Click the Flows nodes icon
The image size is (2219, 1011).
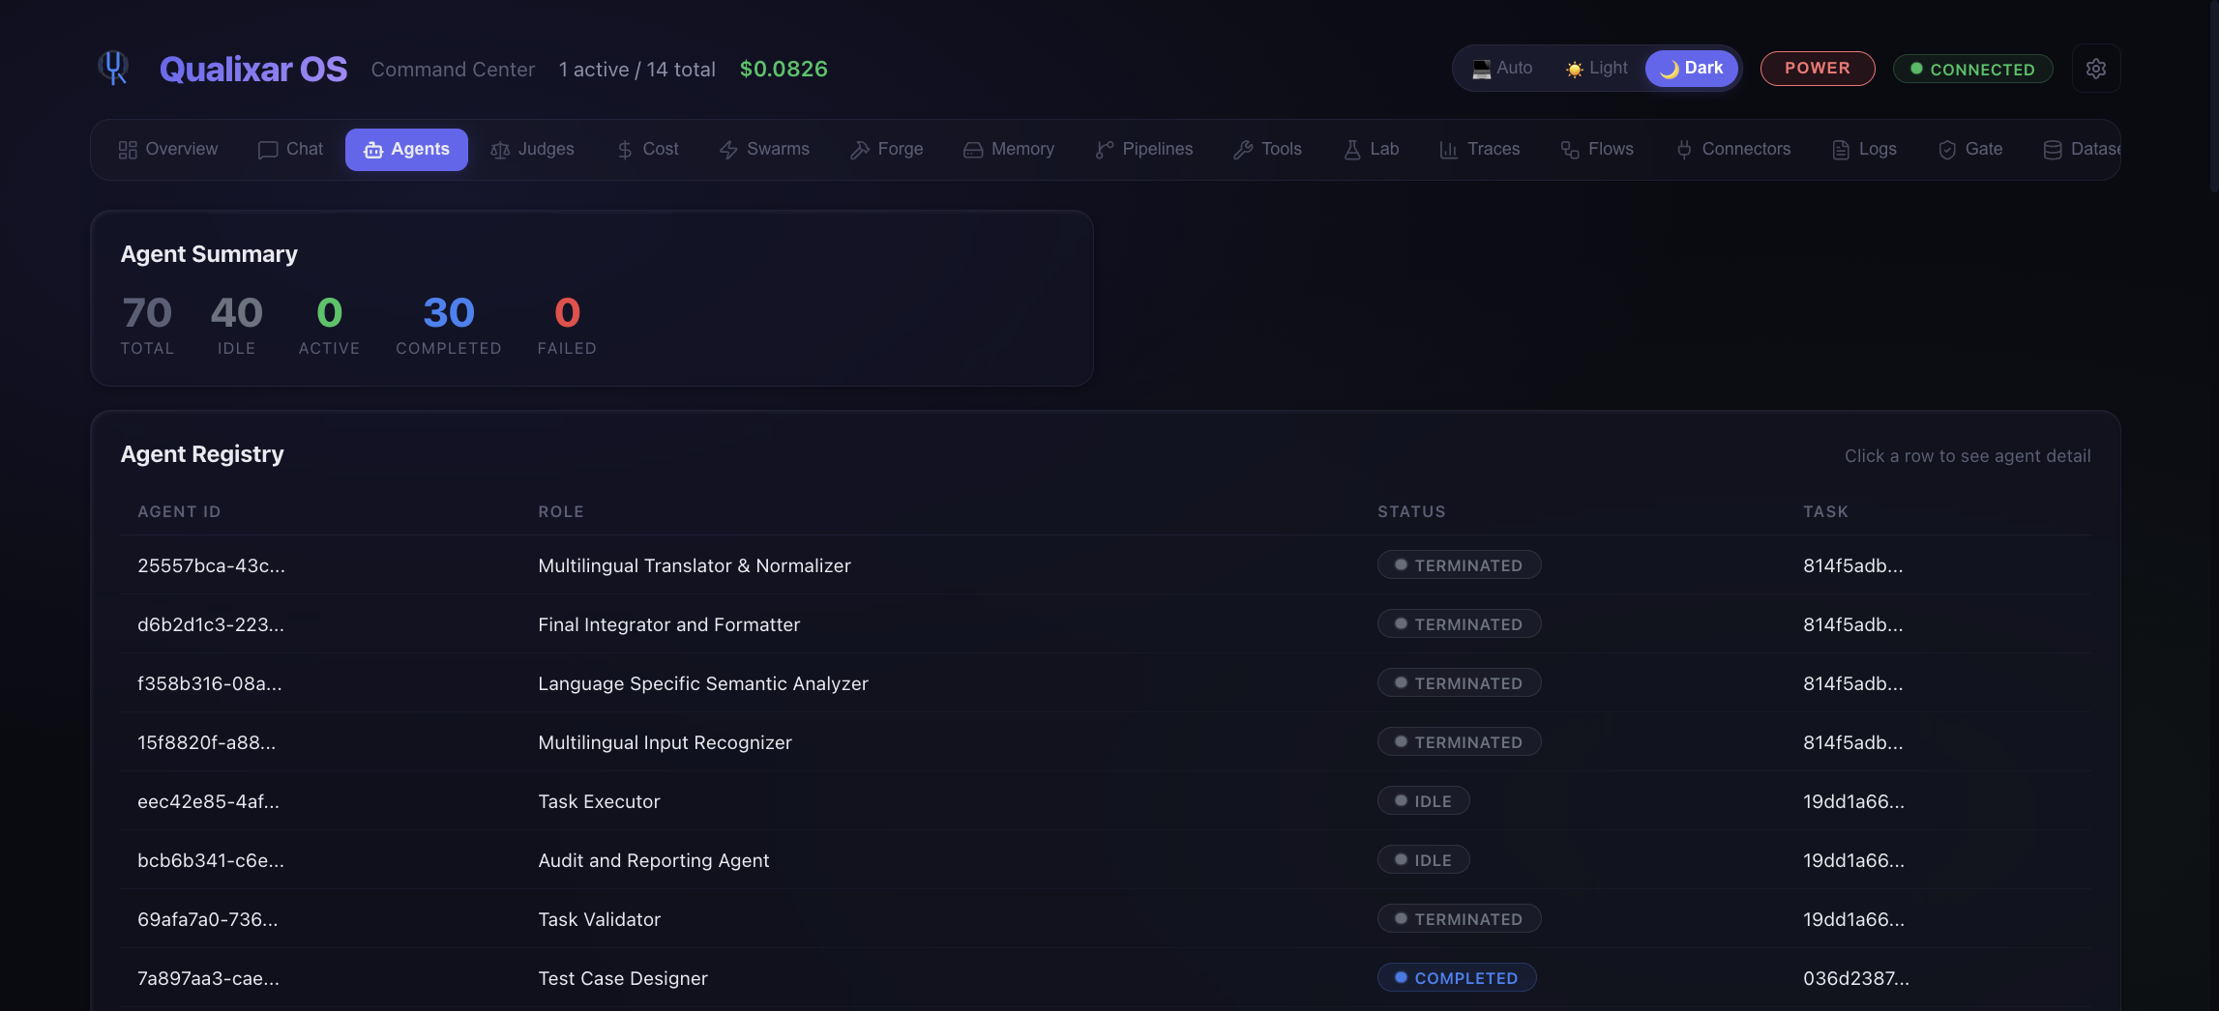(x=1570, y=150)
